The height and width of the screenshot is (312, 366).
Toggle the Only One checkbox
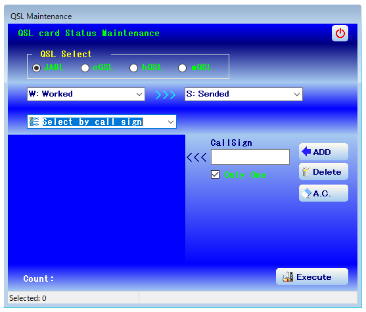click(215, 174)
